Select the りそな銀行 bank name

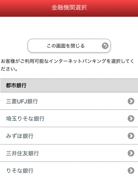20,171
